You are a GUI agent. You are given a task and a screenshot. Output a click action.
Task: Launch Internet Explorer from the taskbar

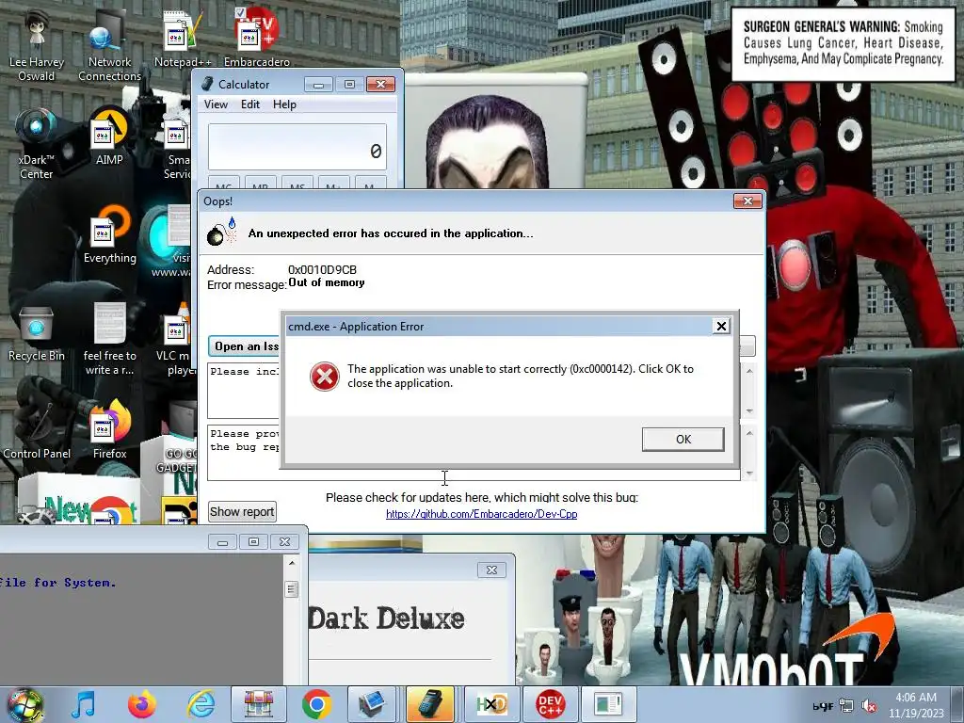tap(201, 704)
